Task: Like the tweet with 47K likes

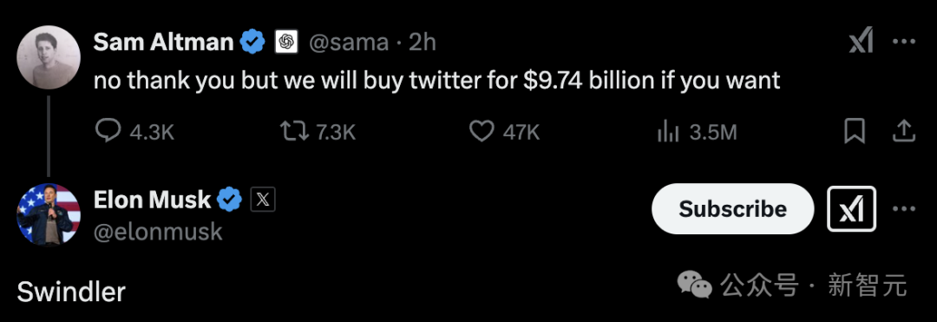Action: 504,132
